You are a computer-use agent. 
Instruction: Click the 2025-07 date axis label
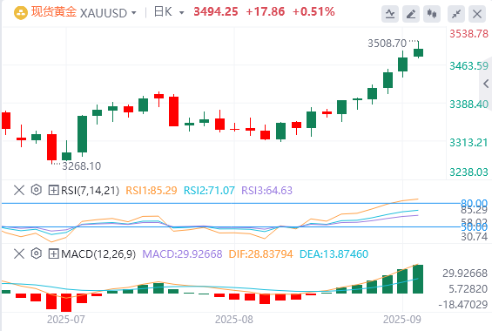(x=66, y=320)
